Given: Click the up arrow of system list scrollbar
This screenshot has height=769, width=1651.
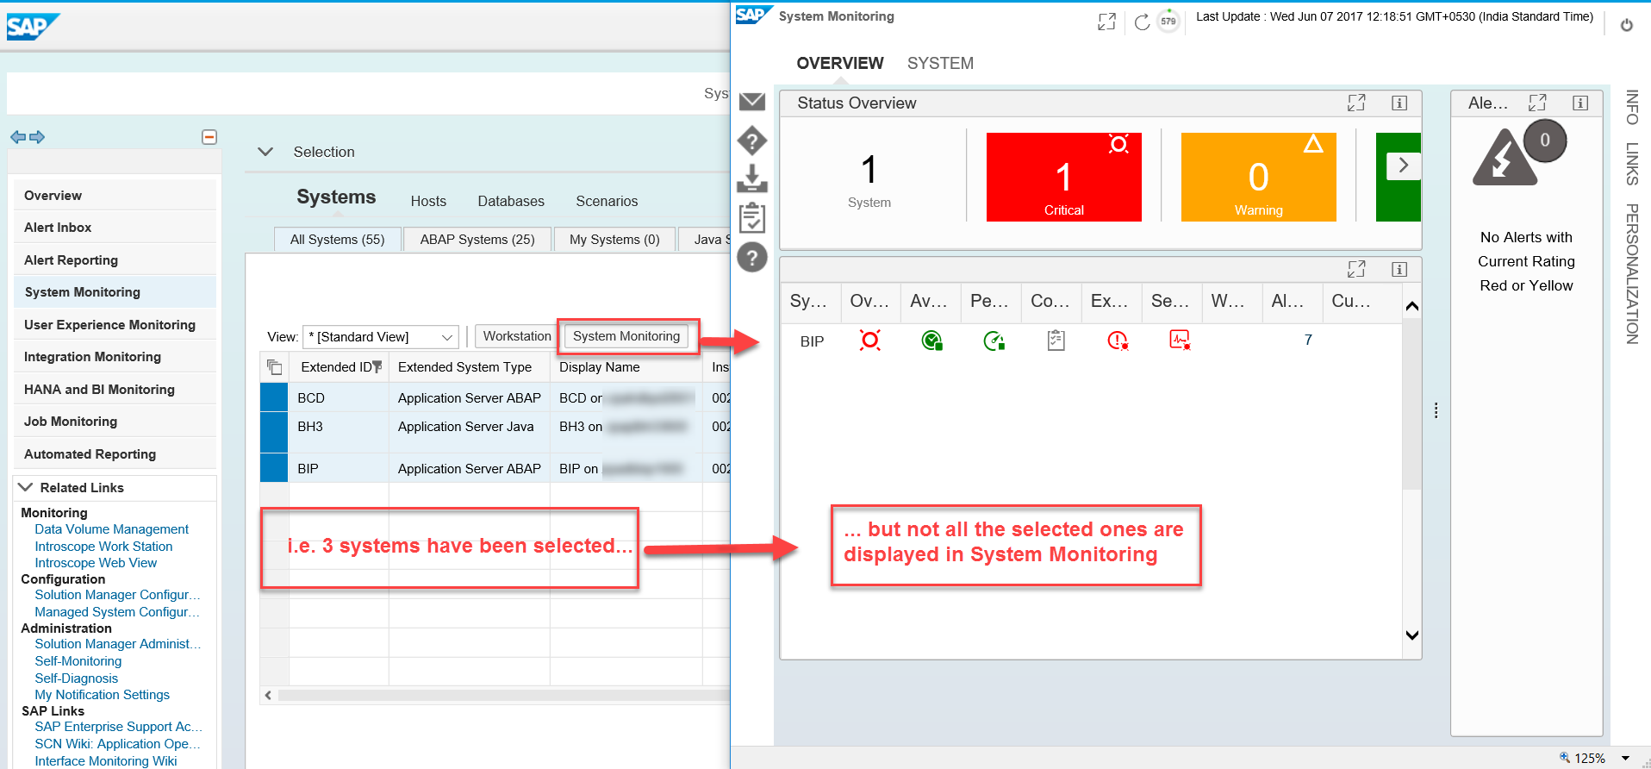Looking at the screenshot, I should 1411,306.
